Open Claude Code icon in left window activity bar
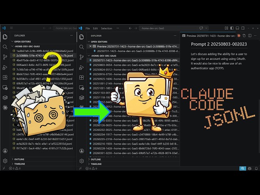The width and height of the screenshot is (260, 195). [5, 108]
